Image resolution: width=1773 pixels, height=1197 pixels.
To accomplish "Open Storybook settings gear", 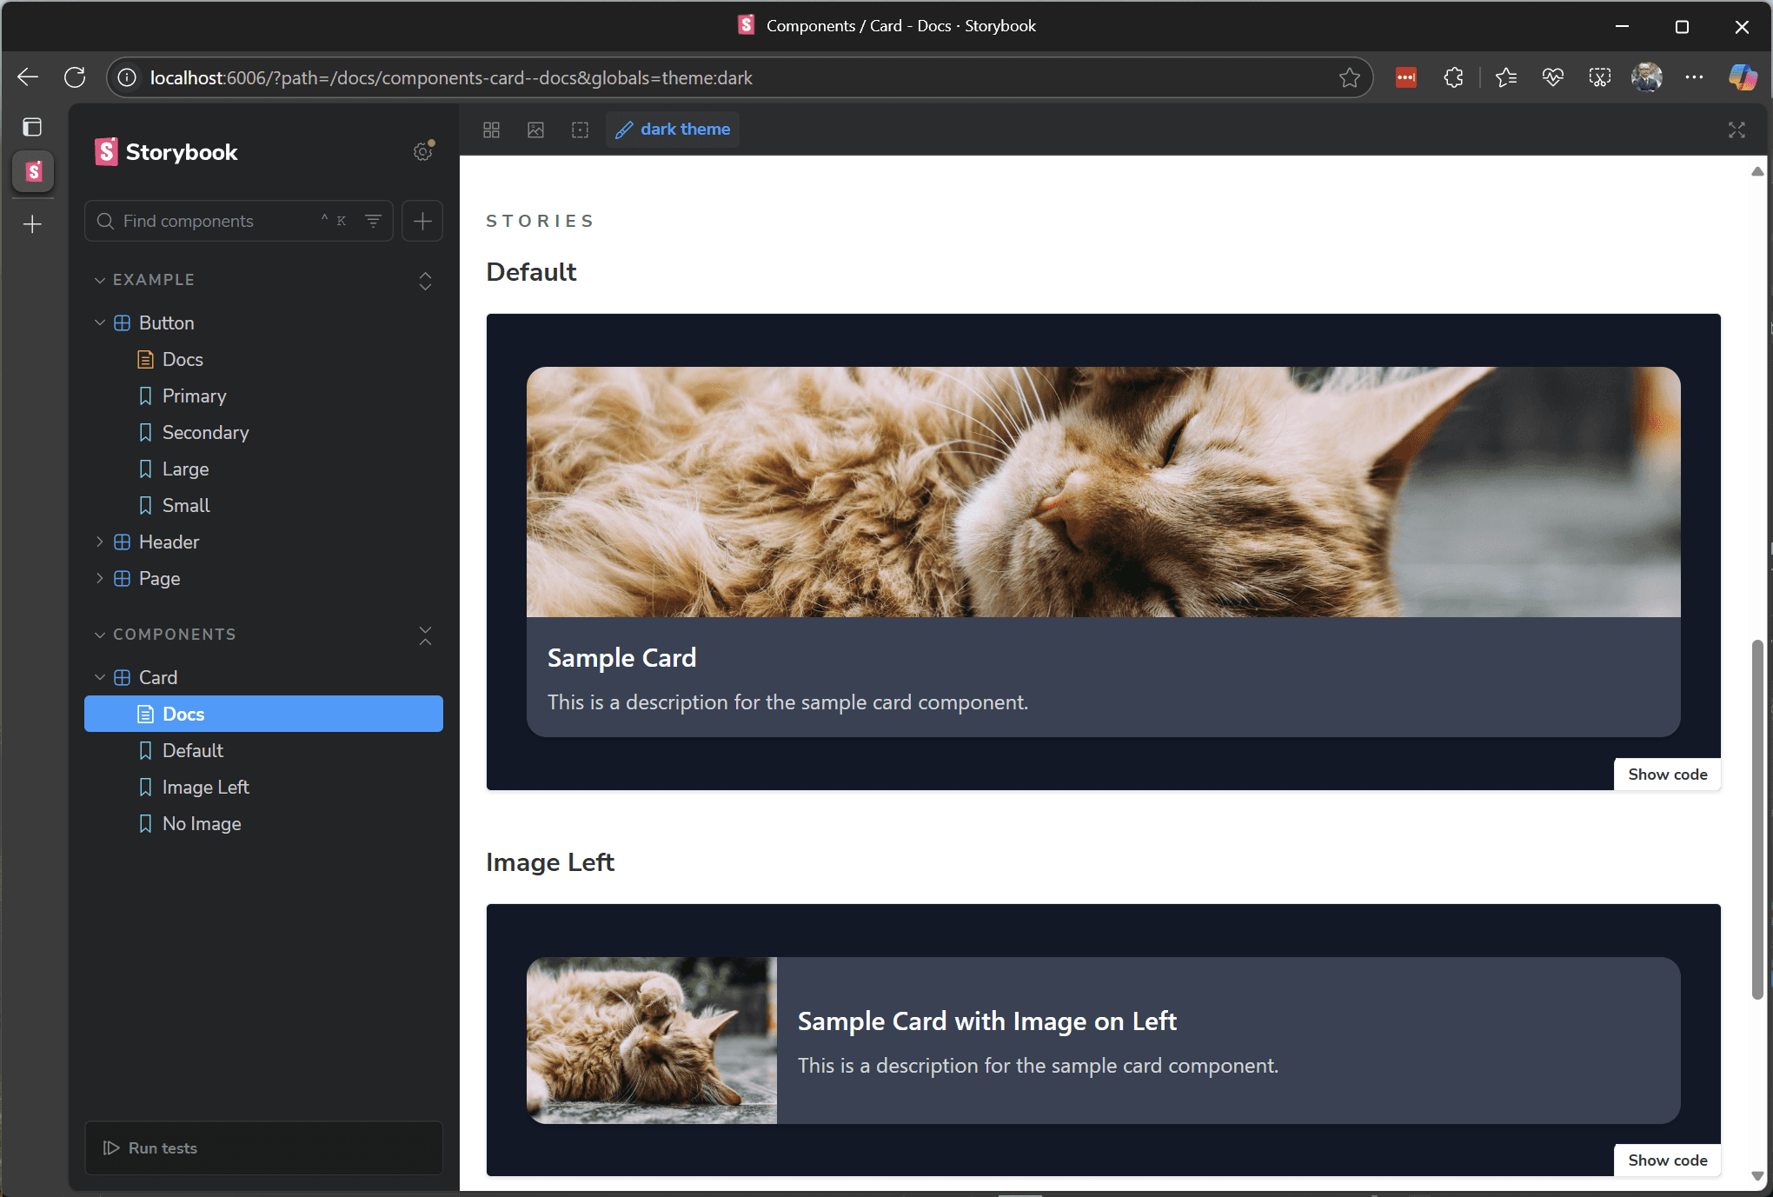I will pyautogui.click(x=422, y=152).
